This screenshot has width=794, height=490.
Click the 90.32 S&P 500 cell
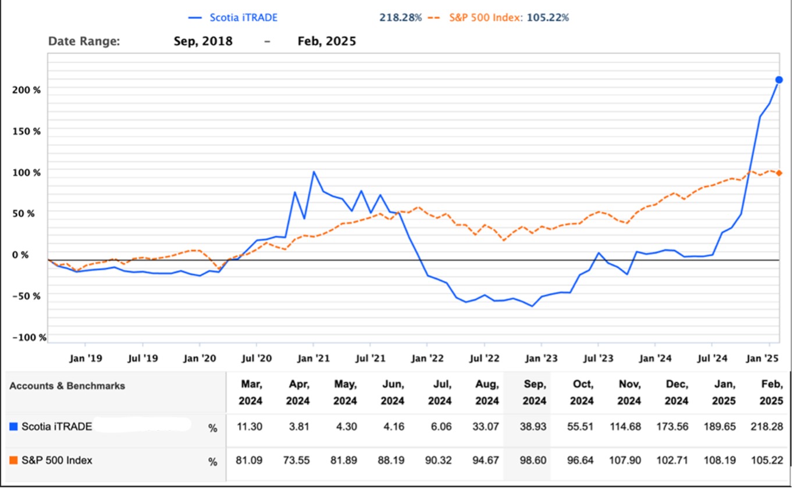[x=440, y=460]
